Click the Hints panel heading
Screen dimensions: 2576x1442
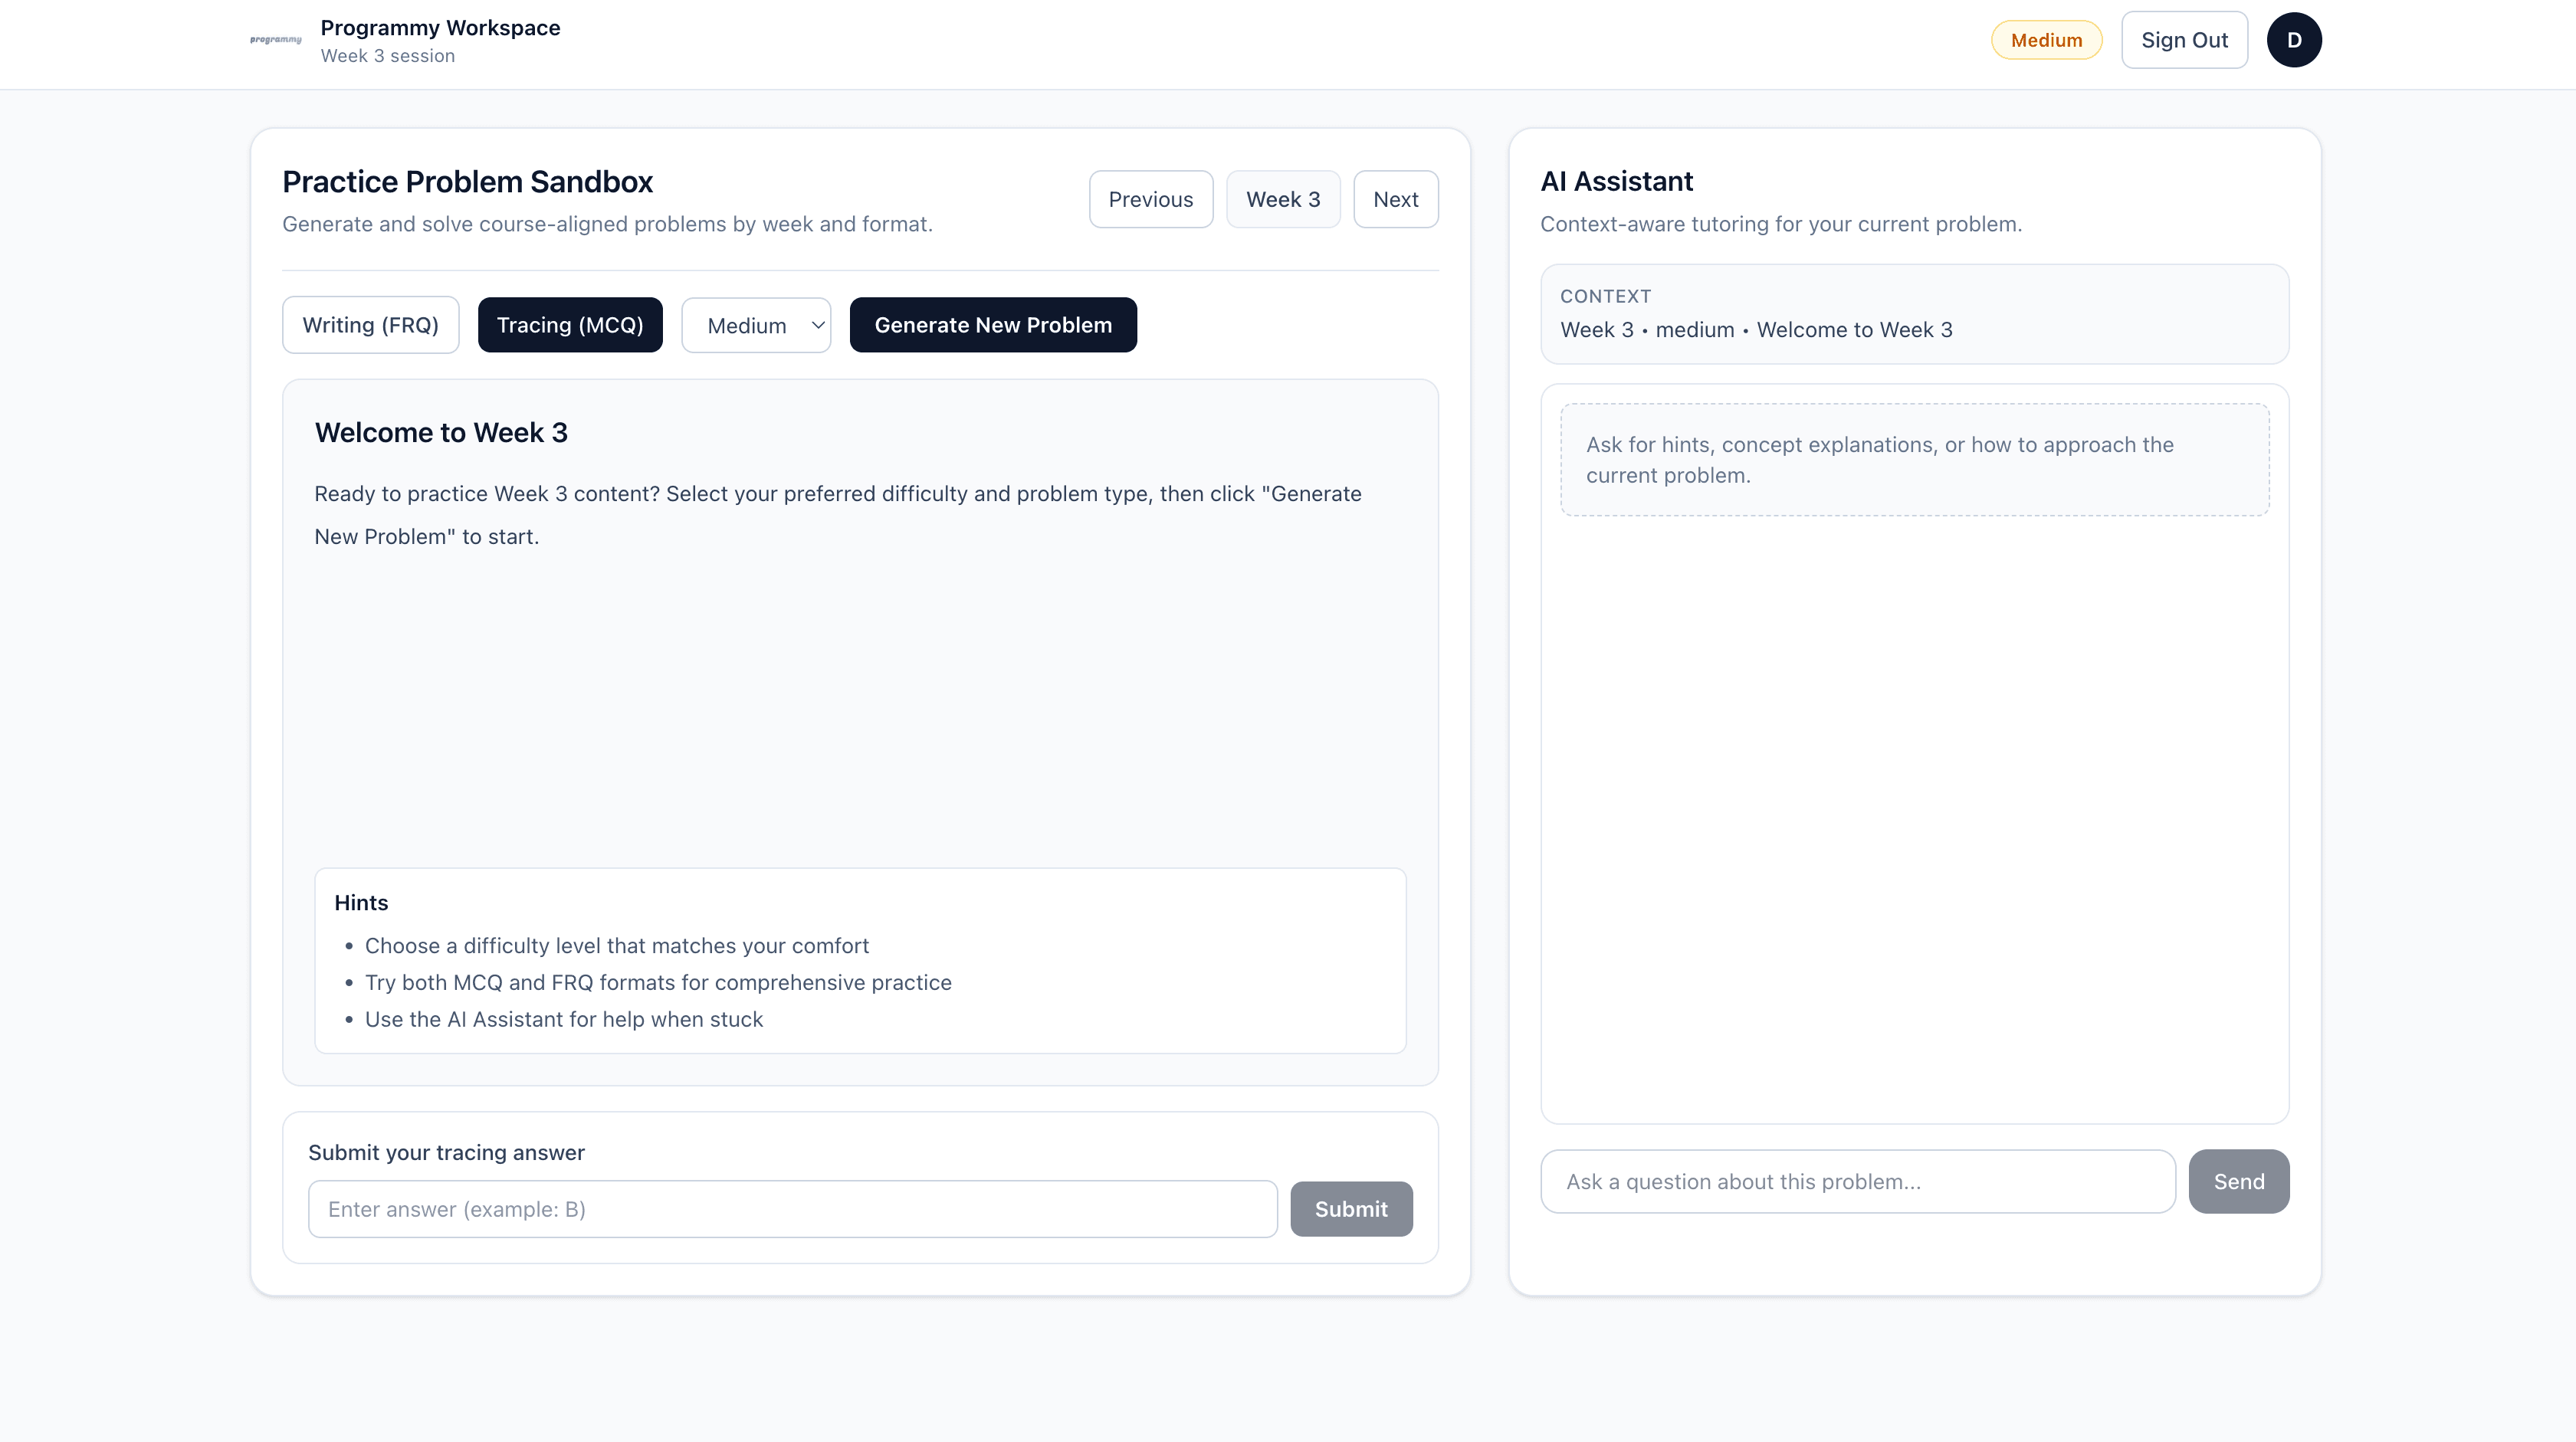(361, 902)
